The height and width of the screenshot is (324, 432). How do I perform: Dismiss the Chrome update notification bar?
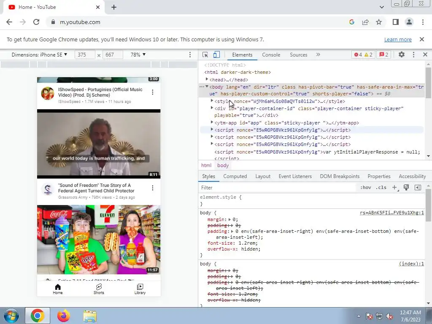[x=421, y=39]
